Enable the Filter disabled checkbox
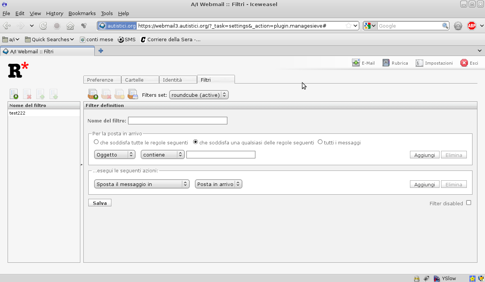This screenshot has width=485, height=282. pos(469,203)
